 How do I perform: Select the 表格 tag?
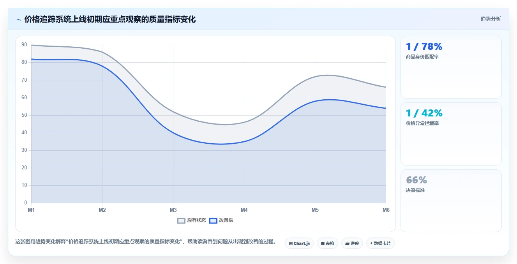pos(327,243)
